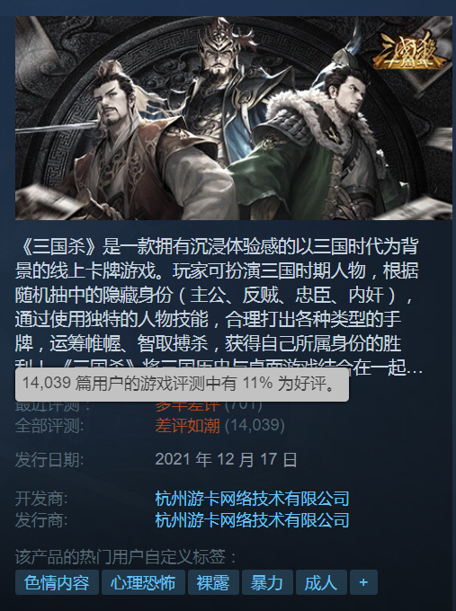Open the publisher link beside 发行商
This screenshot has width=456, height=611.
pyautogui.click(x=252, y=520)
